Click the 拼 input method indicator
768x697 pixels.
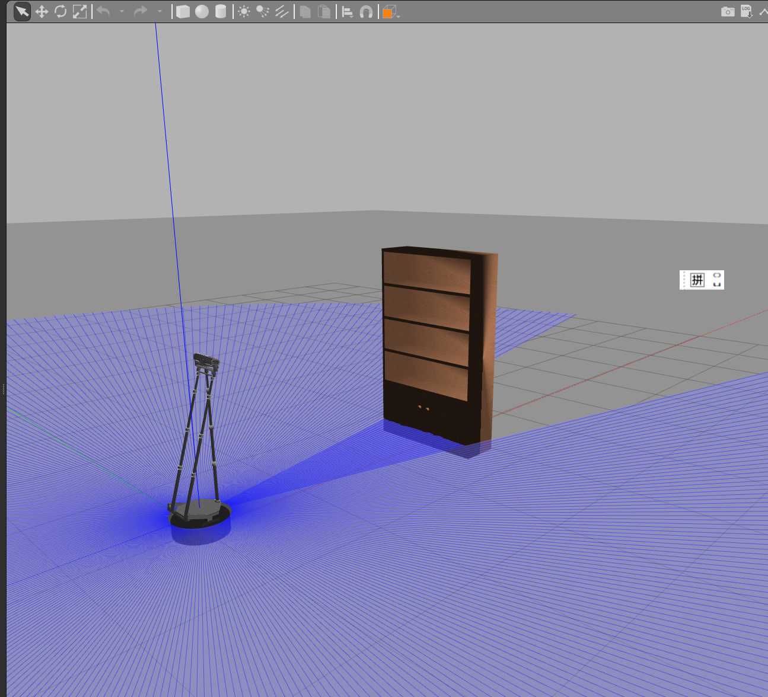pyautogui.click(x=697, y=280)
